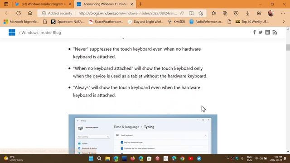The image size is (290, 163).
Task: Open YouTube app from the taskbar
Action: pos(191,158)
